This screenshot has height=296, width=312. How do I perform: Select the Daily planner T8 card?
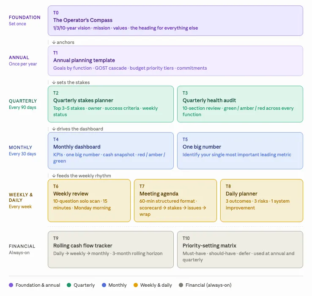point(261,201)
